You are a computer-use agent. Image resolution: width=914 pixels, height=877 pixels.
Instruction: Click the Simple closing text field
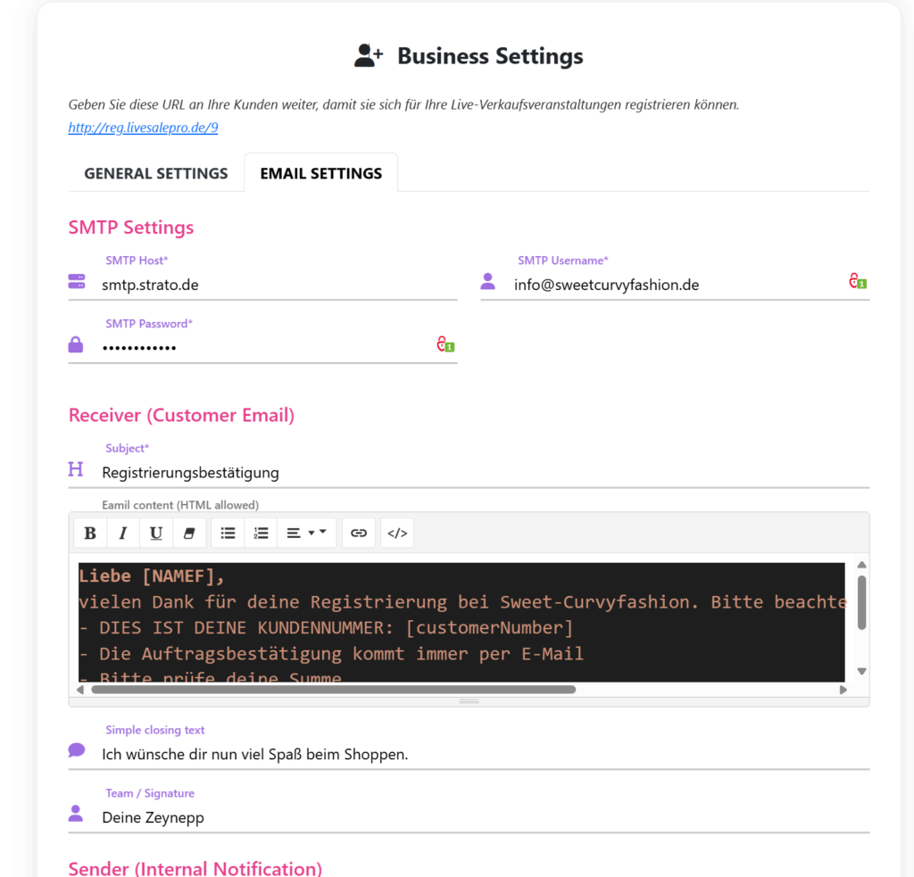pyautogui.click(x=482, y=755)
